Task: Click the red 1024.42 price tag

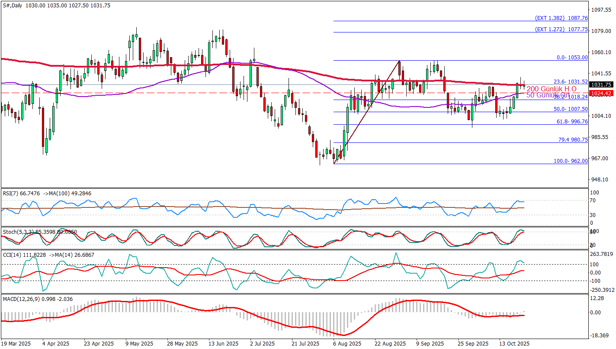Action: 601,94
